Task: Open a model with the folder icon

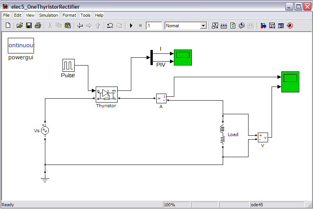Action: click(x=20, y=26)
